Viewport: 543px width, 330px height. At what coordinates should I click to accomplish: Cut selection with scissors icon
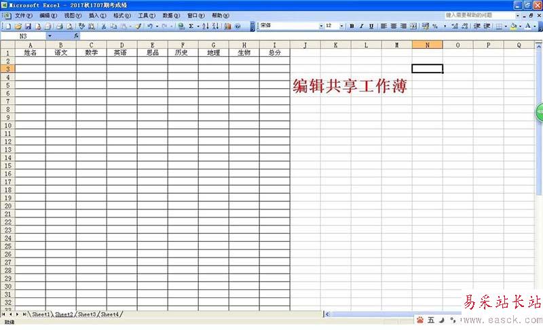click(x=104, y=26)
